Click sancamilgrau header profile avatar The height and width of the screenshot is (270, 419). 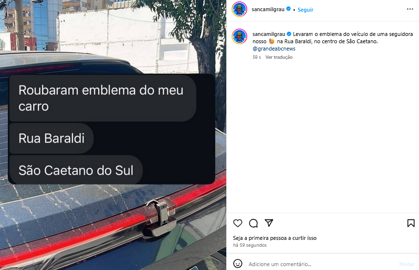(x=239, y=9)
